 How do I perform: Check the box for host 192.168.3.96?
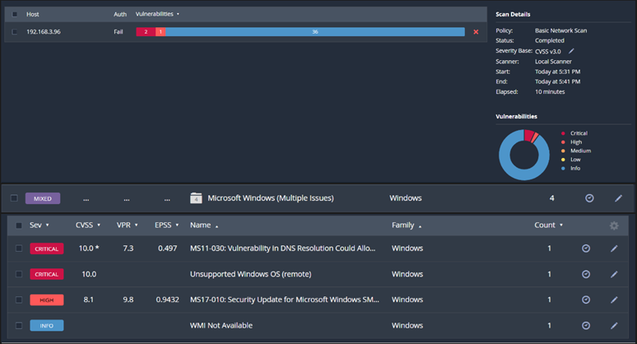(x=15, y=31)
